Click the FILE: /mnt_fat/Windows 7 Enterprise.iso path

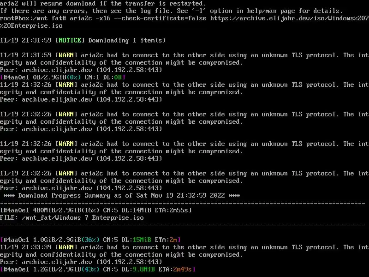(x=72, y=217)
